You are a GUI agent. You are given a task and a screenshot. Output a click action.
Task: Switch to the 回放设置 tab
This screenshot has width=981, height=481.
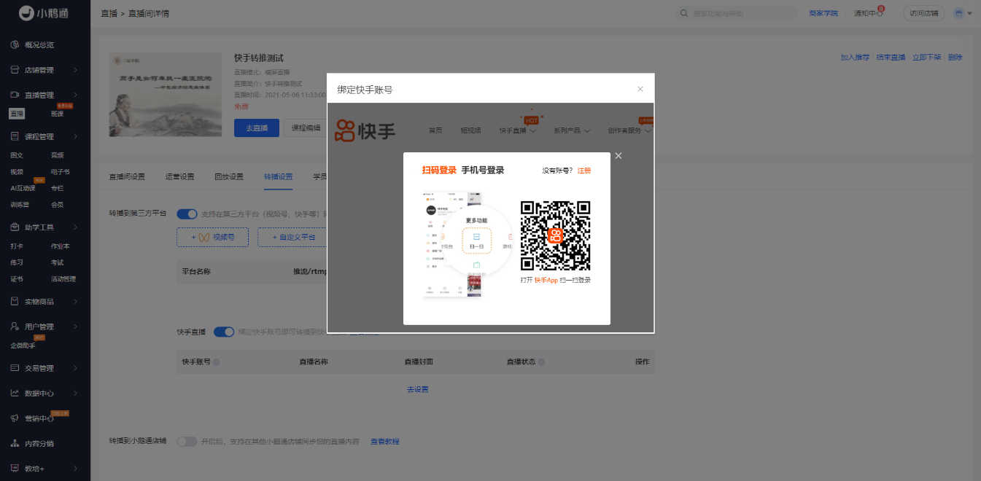[x=229, y=176]
